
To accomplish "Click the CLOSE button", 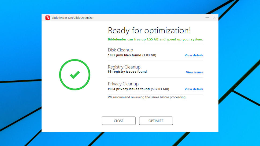I will point(118,121).
